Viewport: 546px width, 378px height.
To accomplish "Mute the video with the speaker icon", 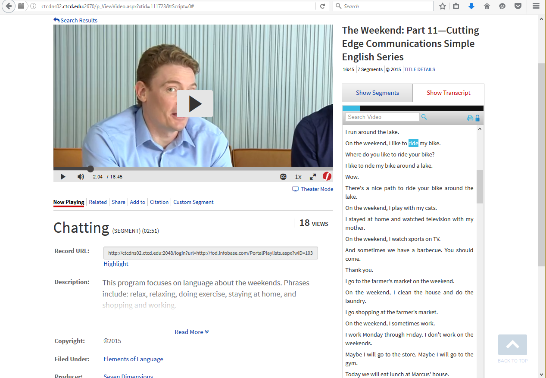I will click(81, 177).
